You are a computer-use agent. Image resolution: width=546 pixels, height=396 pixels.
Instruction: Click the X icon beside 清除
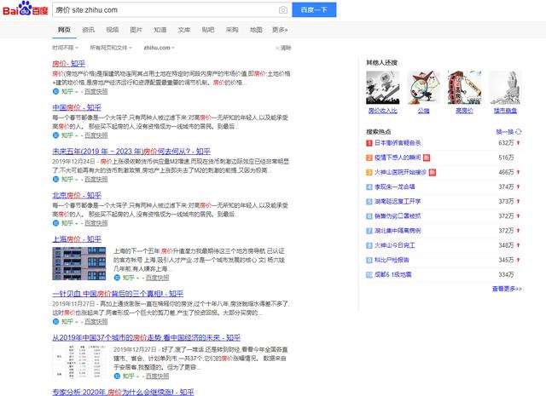277,48
